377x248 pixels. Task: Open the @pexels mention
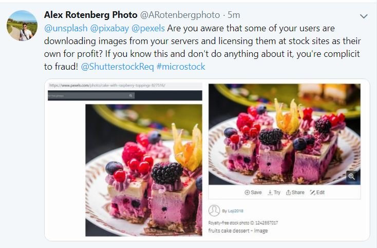[148, 28]
